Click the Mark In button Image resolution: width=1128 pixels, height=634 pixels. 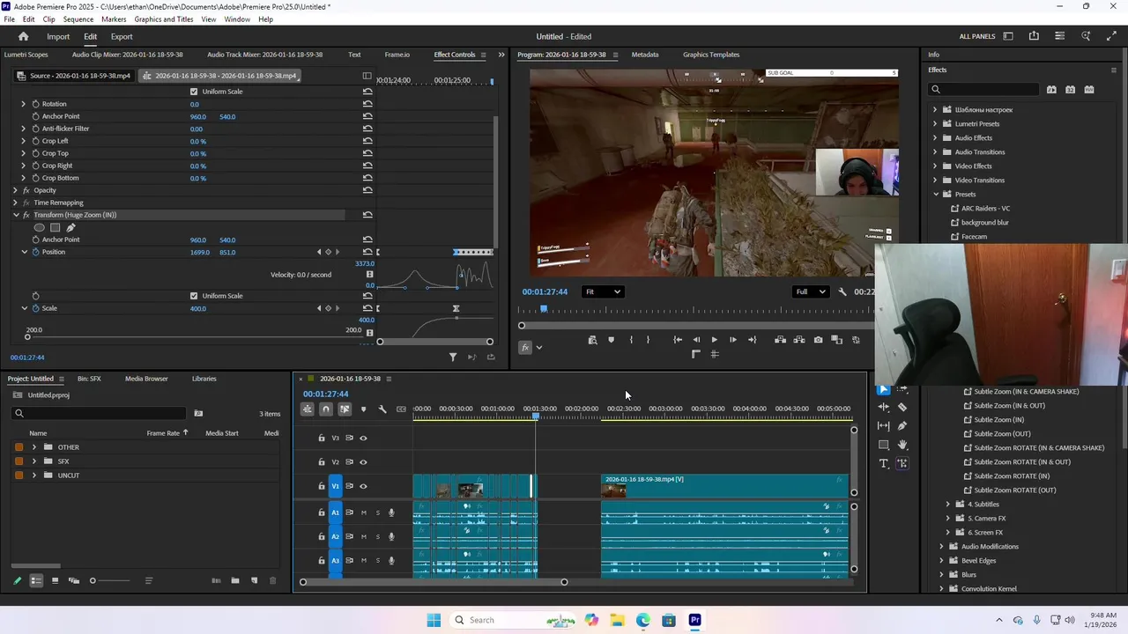[631, 340]
